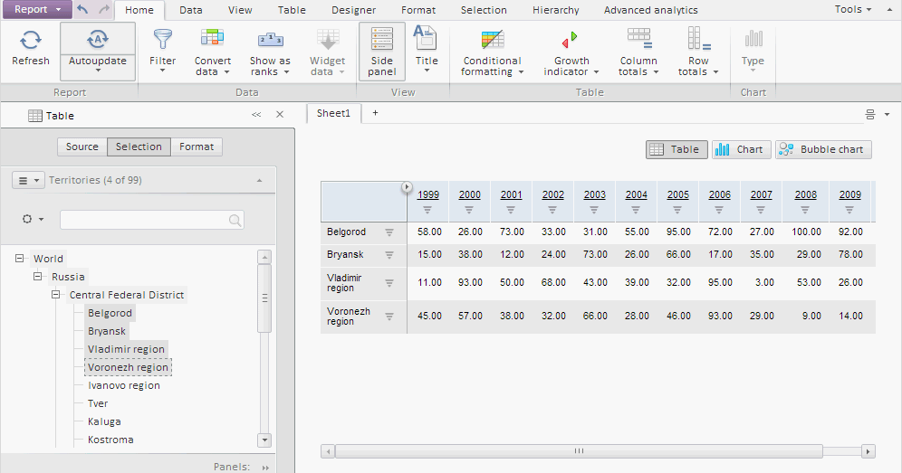Toggle the Side panel button

click(382, 51)
